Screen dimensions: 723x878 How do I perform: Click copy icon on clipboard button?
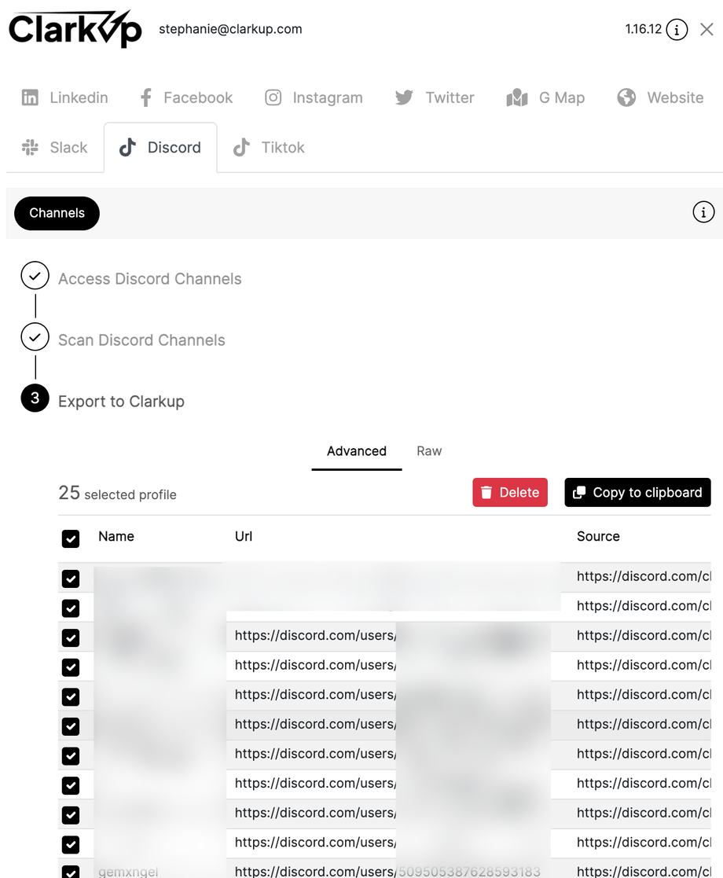click(x=579, y=492)
